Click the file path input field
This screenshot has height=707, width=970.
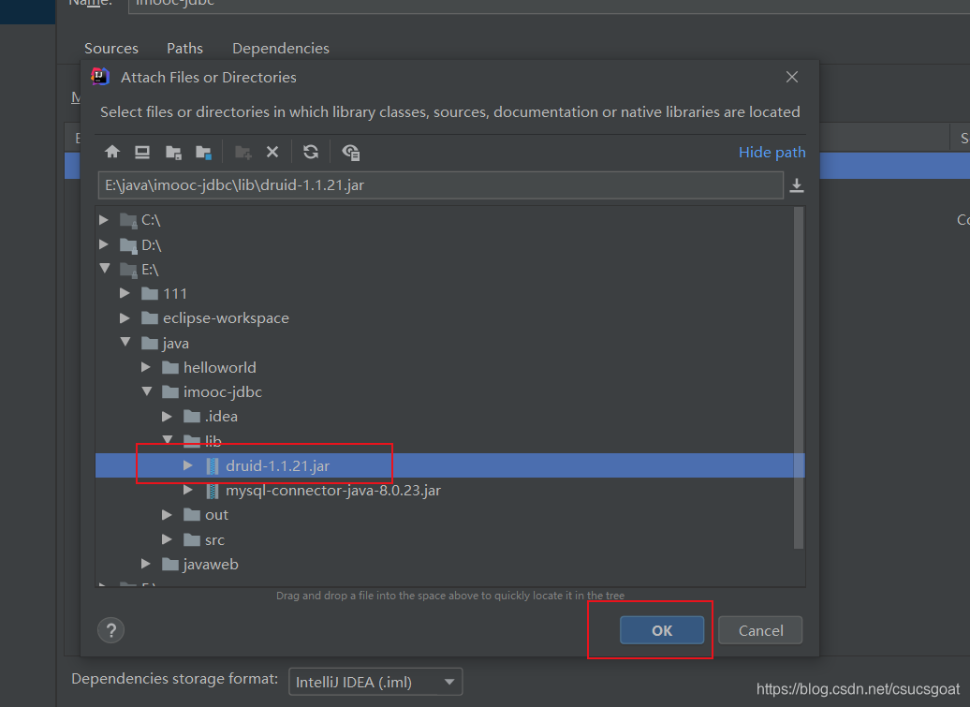[440, 185]
